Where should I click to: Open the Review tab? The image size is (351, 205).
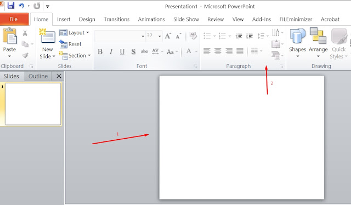(216, 19)
